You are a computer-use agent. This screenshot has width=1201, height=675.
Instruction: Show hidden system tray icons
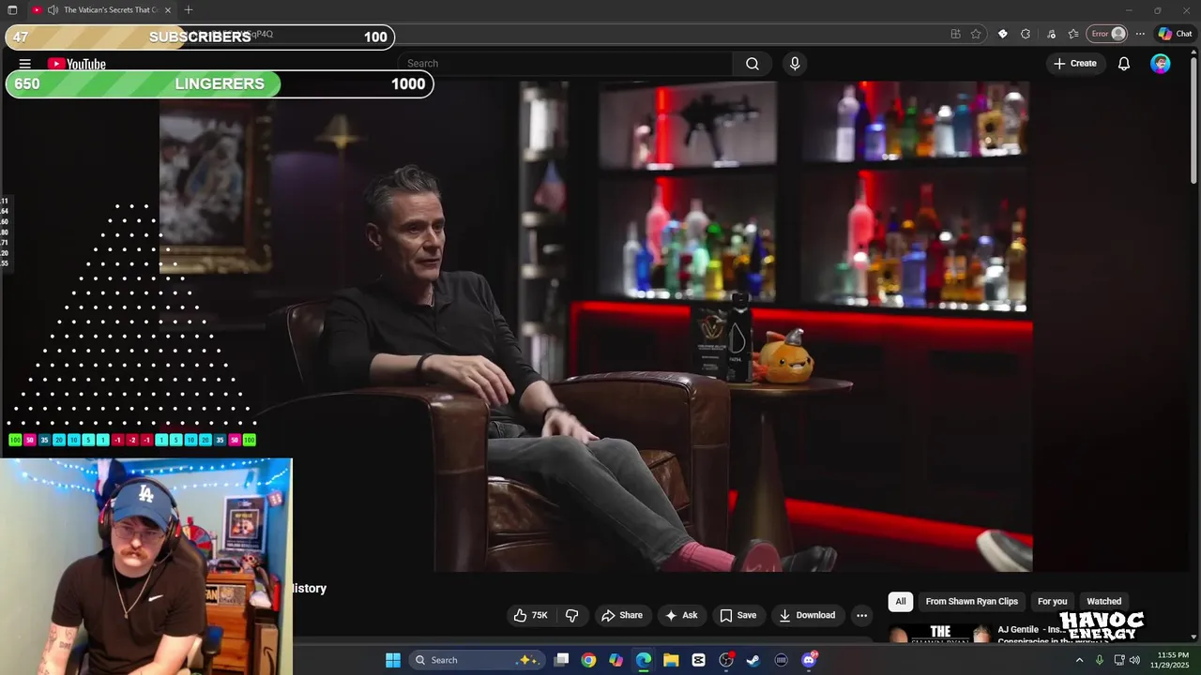point(1079,660)
